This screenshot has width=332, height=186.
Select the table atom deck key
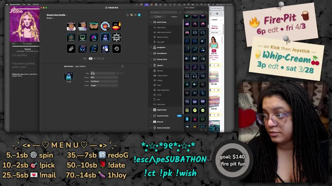click(71, 37)
